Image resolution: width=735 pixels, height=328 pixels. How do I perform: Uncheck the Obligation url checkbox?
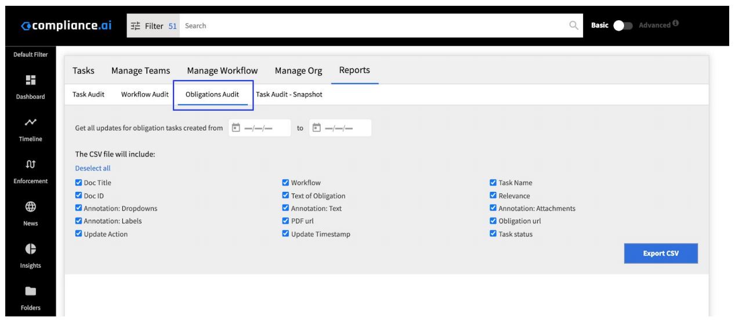[x=493, y=221]
